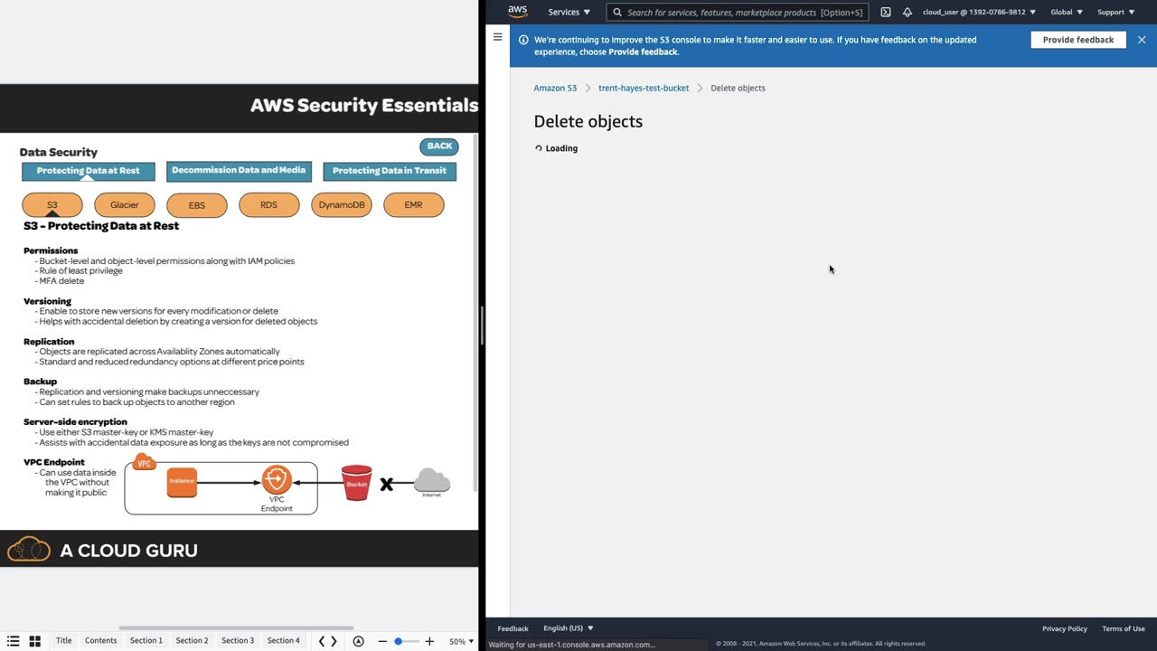Click the circular navigator icon in presentation toolbar
The image size is (1157, 651).
coord(359,641)
